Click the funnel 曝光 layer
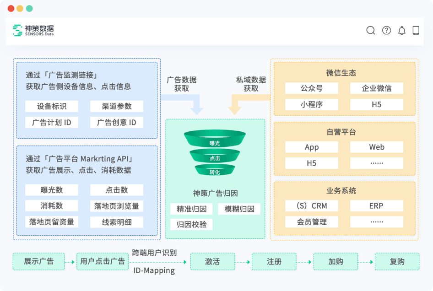Screen dimensions: 433x291 [x=215, y=138]
